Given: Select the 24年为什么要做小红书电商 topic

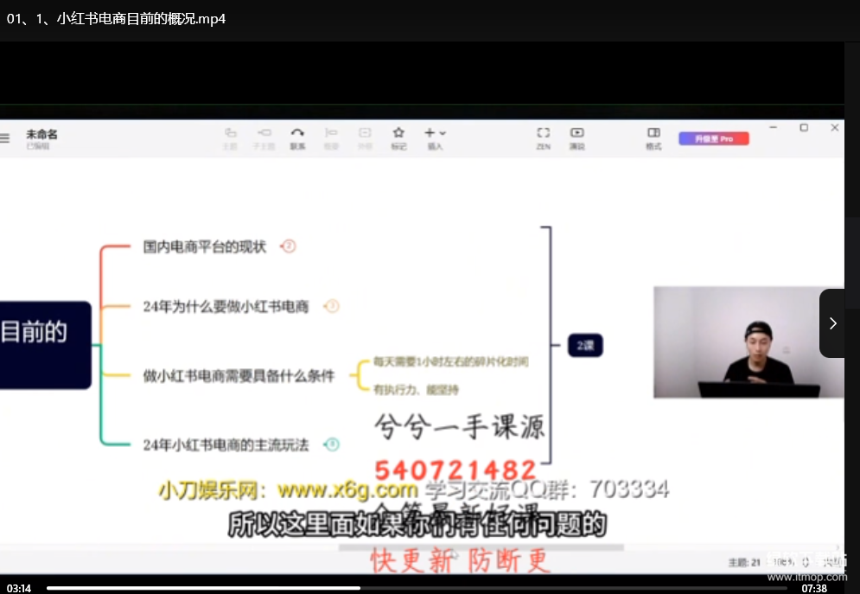Looking at the screenshot, I should pyautogui.click(x=226, y=307).
